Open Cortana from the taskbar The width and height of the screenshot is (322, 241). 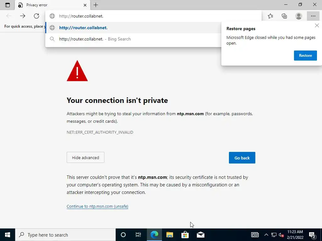click(x=123, y=235)
